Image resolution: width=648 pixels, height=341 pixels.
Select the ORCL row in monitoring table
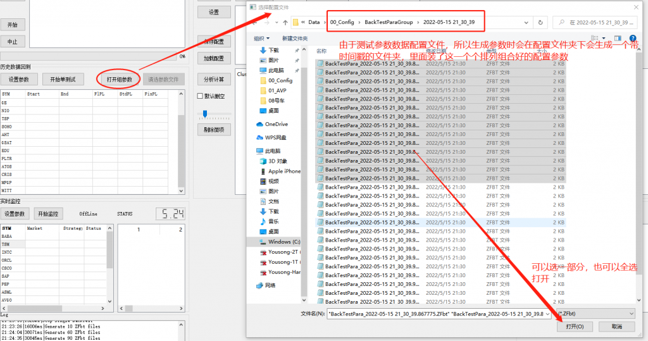(x=54, y=261)
